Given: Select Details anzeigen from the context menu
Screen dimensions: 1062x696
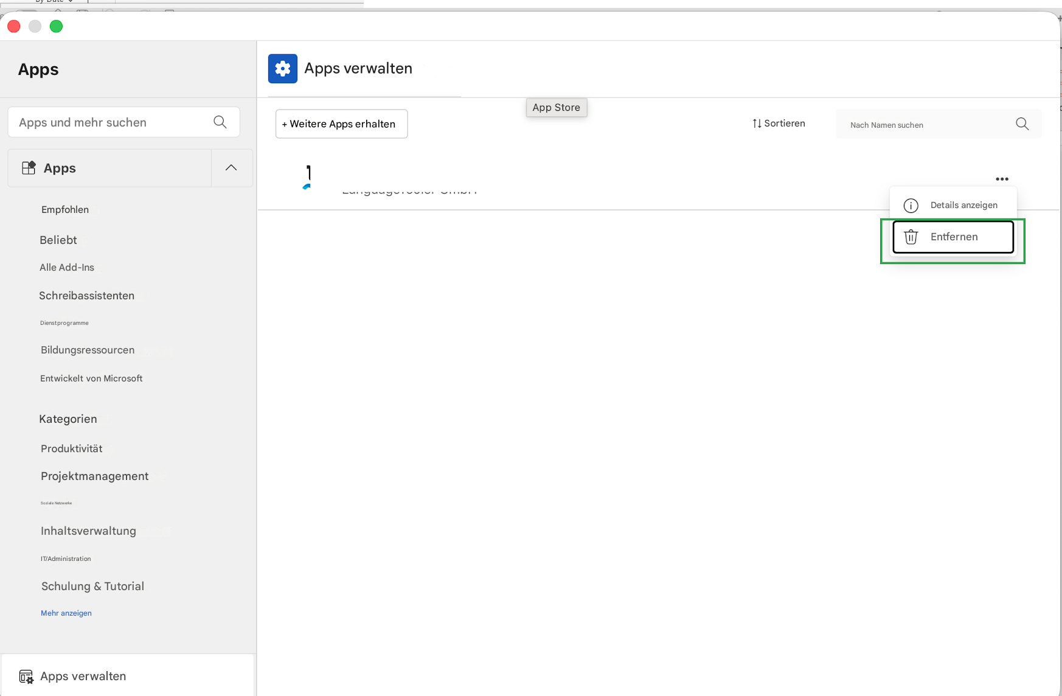Looking at the screenshot, I should [x=953, y=205].
